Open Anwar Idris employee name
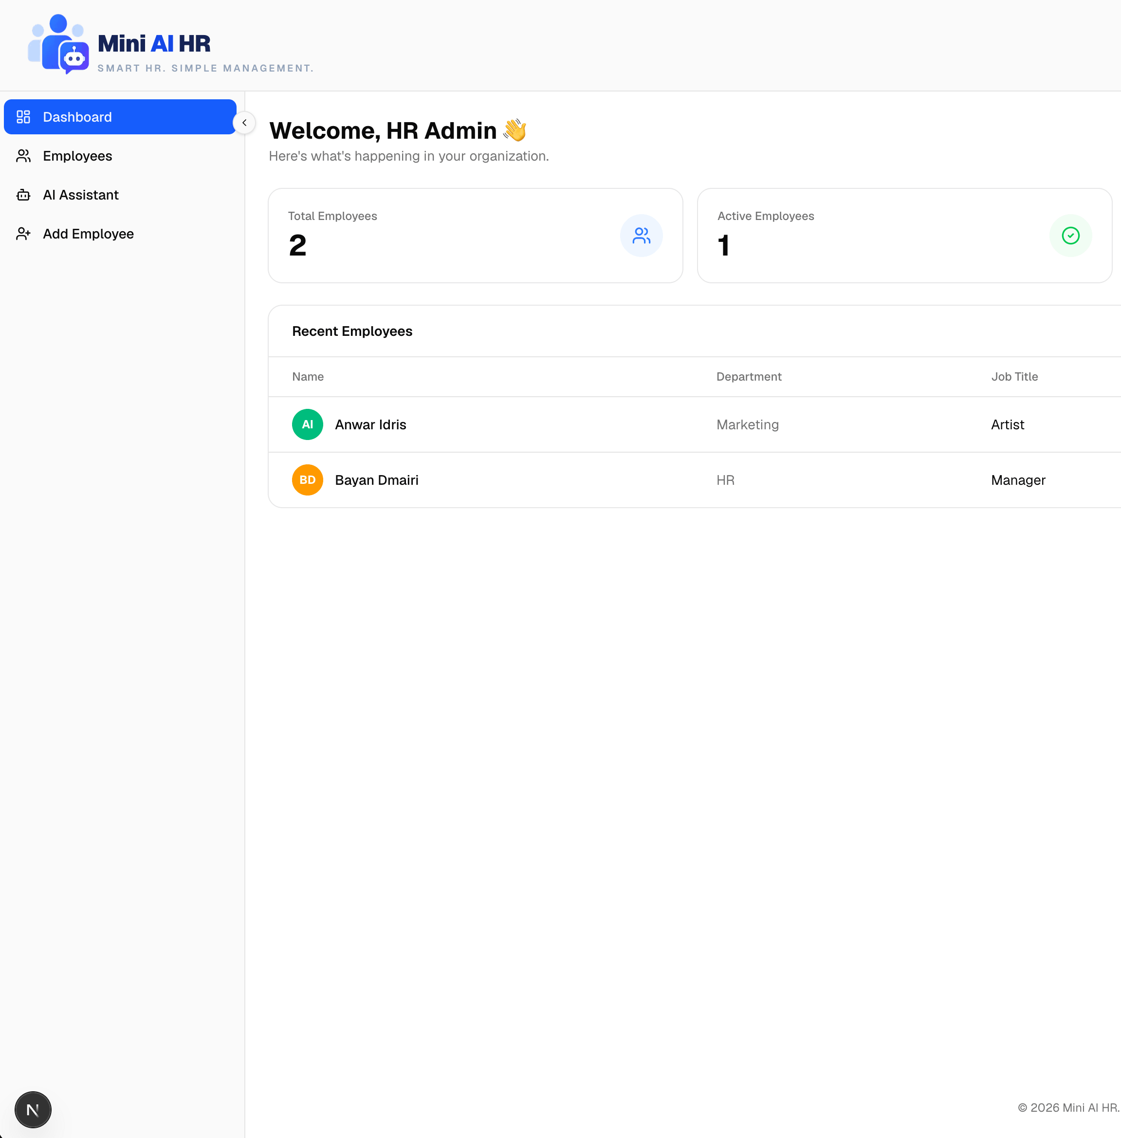This screenshot has height=1138, width=1121. click(370, 424)
